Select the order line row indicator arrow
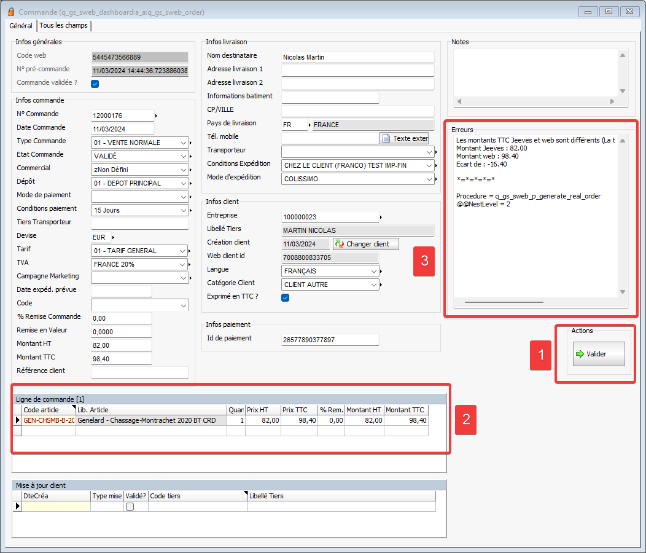The width and height of the screenshot is (646, 553). click(x=17, y=421)
